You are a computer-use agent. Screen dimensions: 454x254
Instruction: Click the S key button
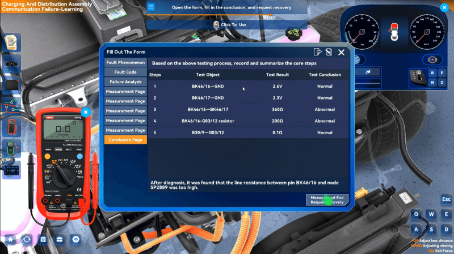coord(431,230)
